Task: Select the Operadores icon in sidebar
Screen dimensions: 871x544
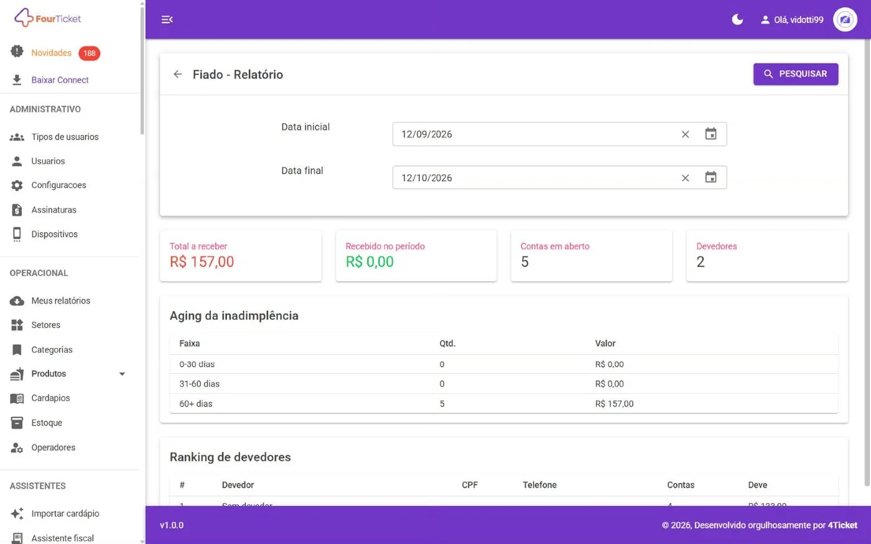Action: (x=17, y=448)
